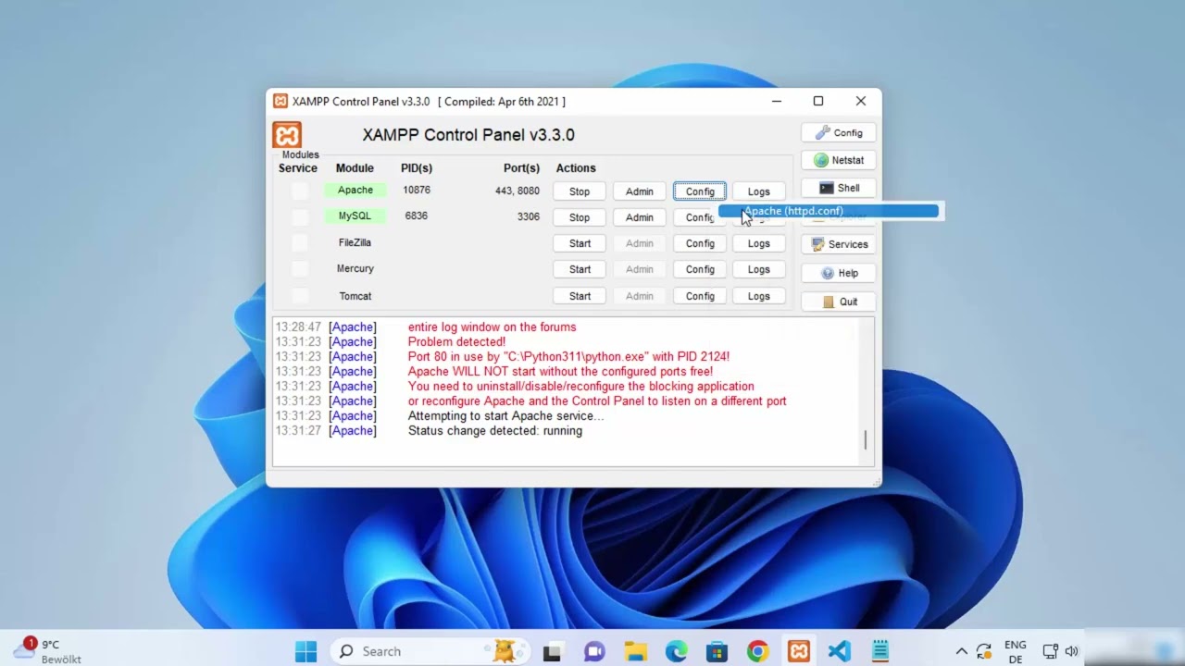This screenshot has width=1185, height=666.
Task: Quit the XAMPP Control Panel
Action: [x=838, y=302]
